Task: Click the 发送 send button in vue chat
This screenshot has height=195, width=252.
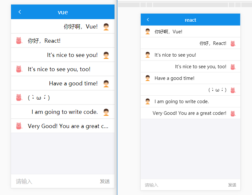Action: click(x=105, y=181)
